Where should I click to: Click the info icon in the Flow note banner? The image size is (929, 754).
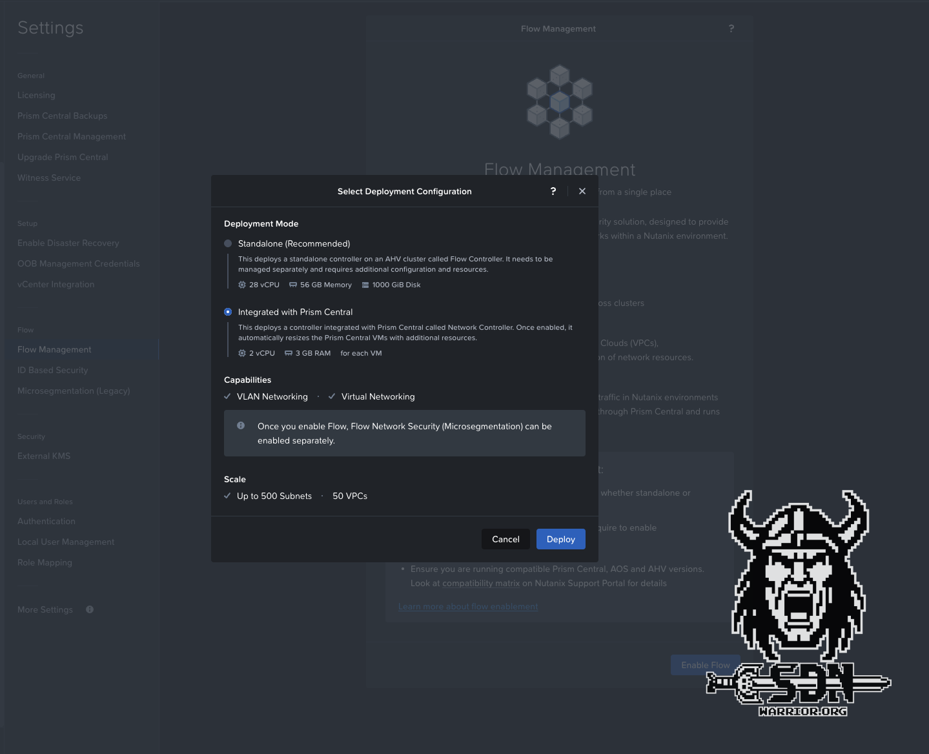[x=241, y=425]
